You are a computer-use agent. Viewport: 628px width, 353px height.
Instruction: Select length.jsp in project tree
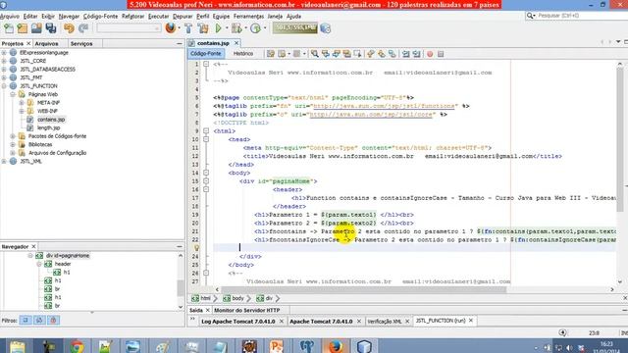click(48, 127)
